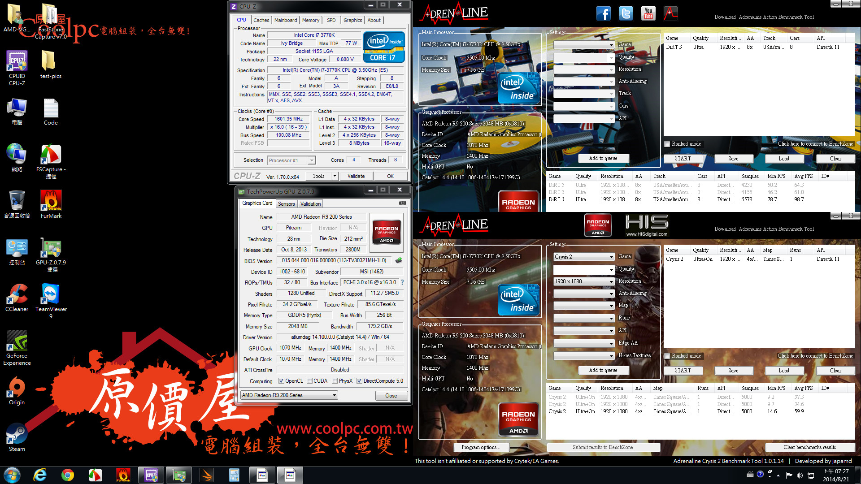861x484 pixels.
Task: Toggle the OpenCL checkbox in GPU-Z
Action: pos(281,381)
